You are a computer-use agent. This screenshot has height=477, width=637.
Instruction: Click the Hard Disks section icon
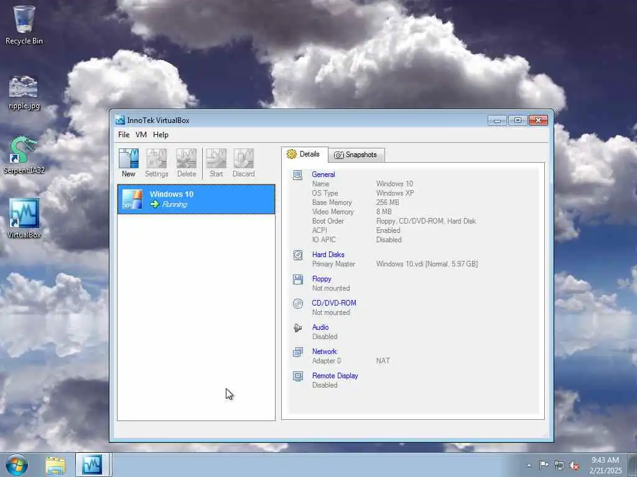298,255
